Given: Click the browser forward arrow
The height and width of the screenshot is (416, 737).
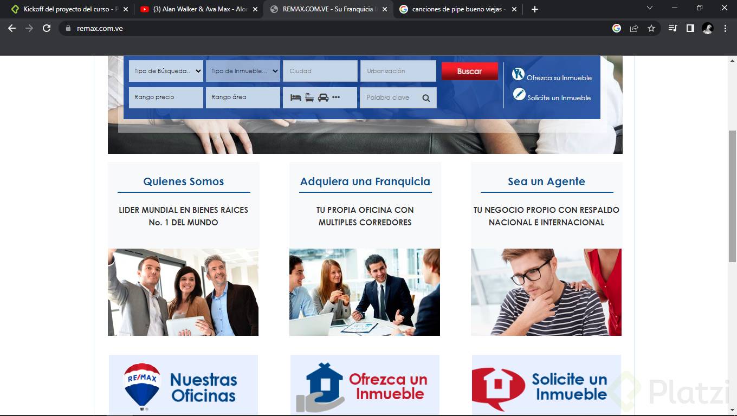Looking at the screenshot, I should [29, 28].
